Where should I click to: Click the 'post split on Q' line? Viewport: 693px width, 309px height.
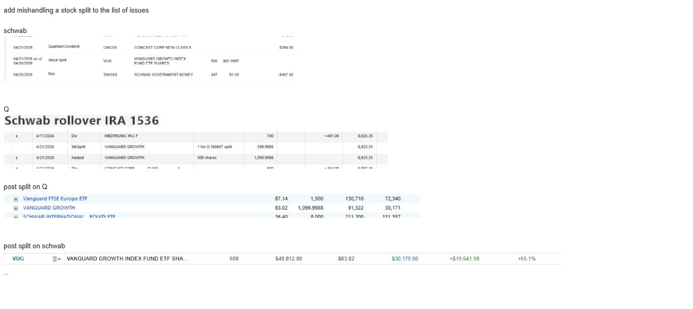click(x=26, y=187)
